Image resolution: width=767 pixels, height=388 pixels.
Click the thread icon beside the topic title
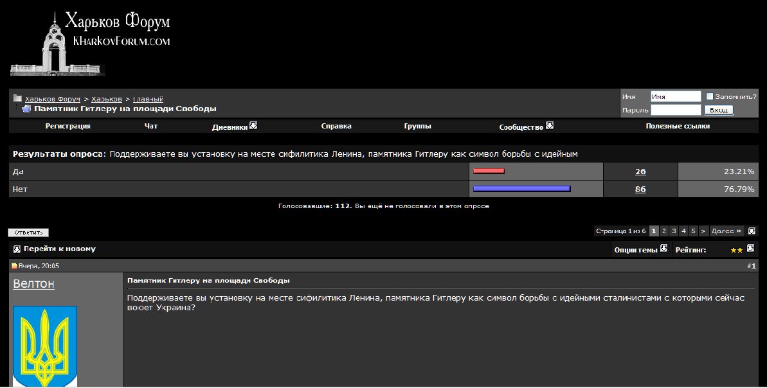pos(26,109)
